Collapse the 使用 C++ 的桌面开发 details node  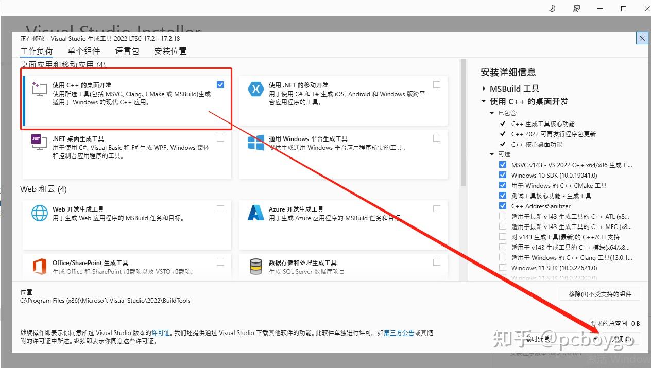tap(484, 101)
